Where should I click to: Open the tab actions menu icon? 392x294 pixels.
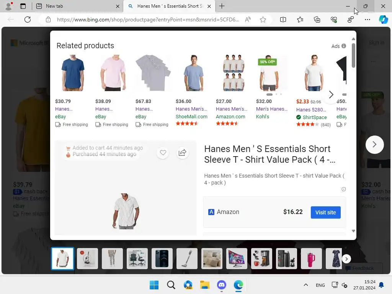tap(23, 6)
